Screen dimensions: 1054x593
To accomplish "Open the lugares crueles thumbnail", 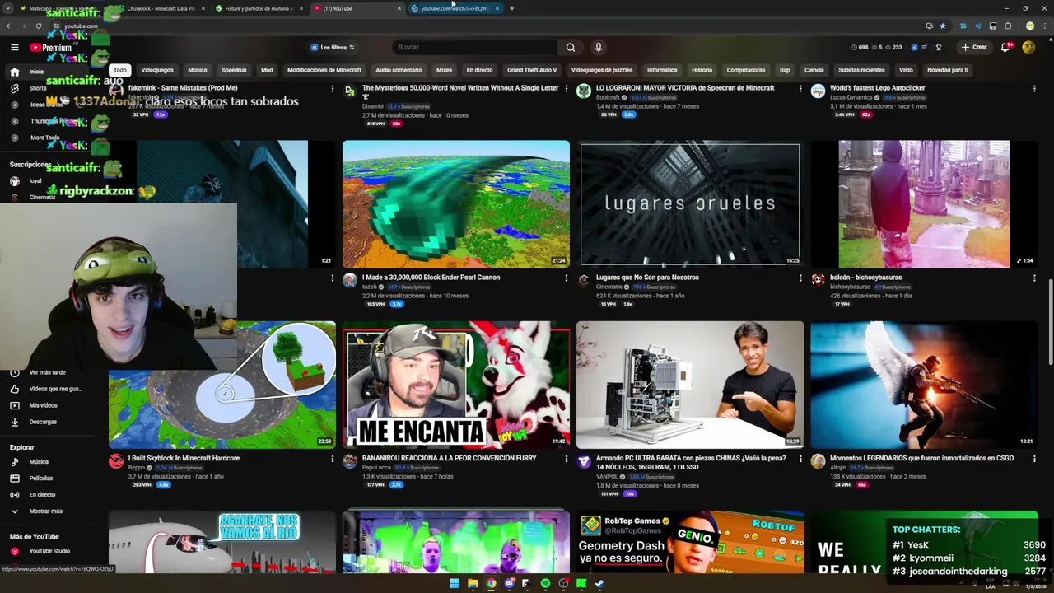I will [x=690, y=204].
